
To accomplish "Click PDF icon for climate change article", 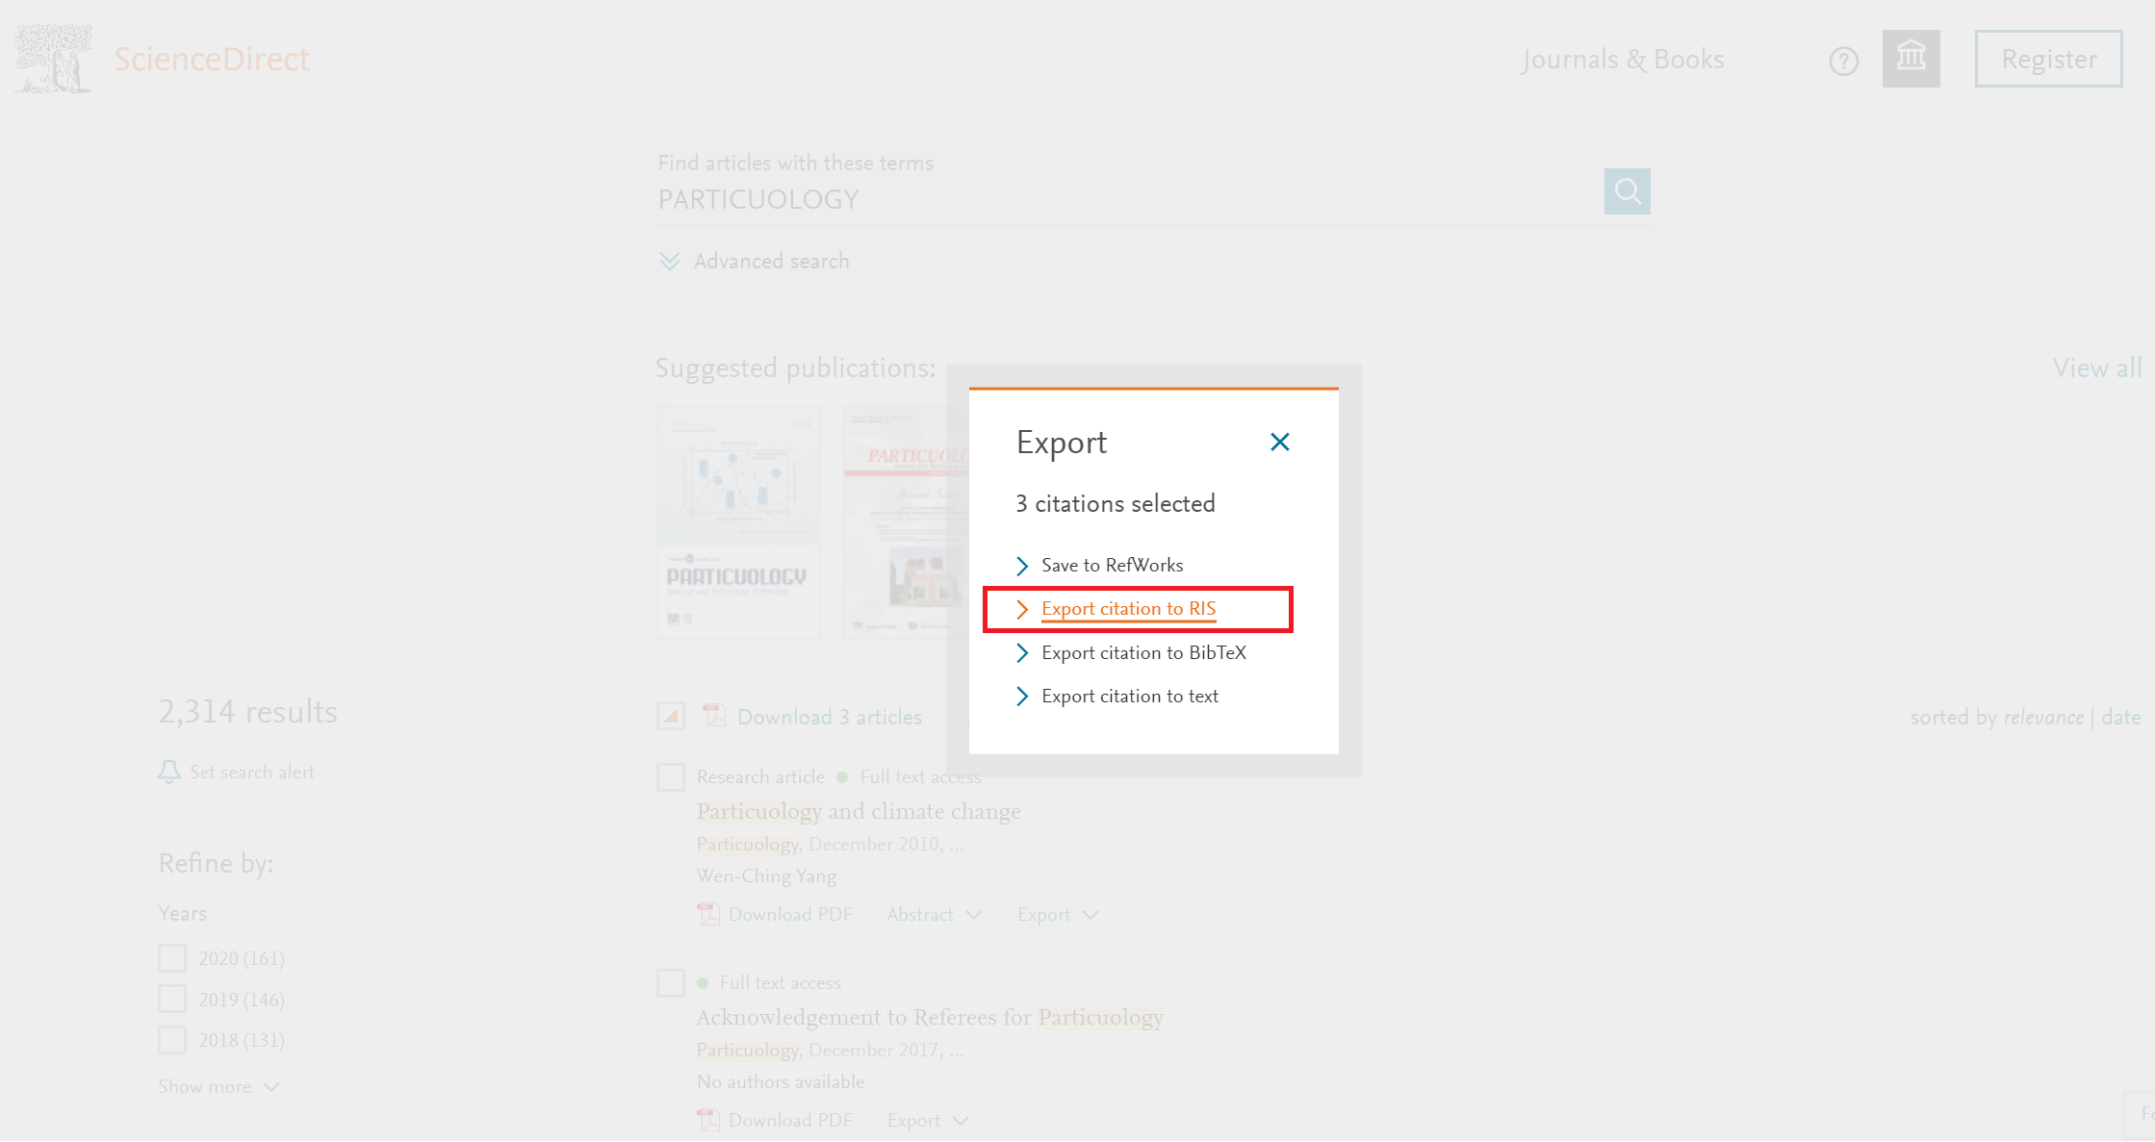I will (708, 914).
